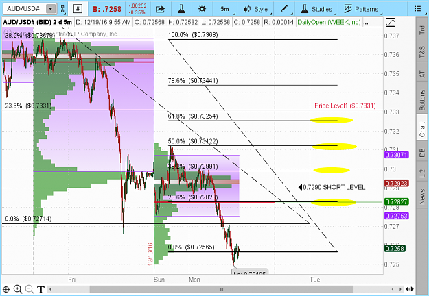Switch to the Trd sidebar tab
The image size is (429, 296).
[421, 30]
